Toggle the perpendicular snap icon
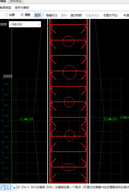Screen dimensions: 129x196 (x=8, y=187)
